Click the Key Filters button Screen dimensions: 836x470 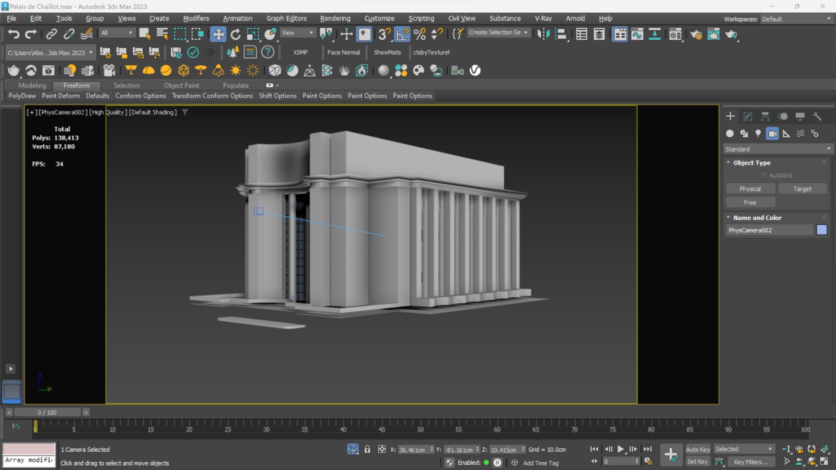click(750, 462)
